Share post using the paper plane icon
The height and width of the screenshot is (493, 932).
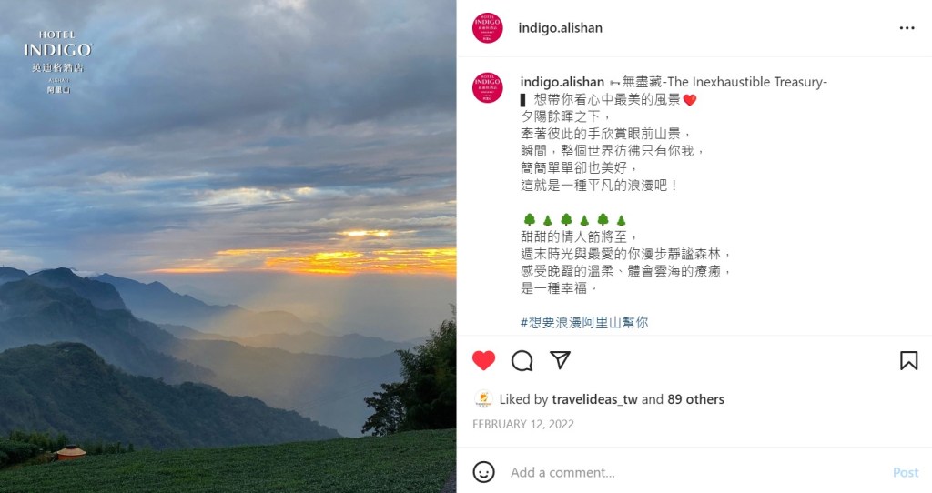(x=560, y=360)
